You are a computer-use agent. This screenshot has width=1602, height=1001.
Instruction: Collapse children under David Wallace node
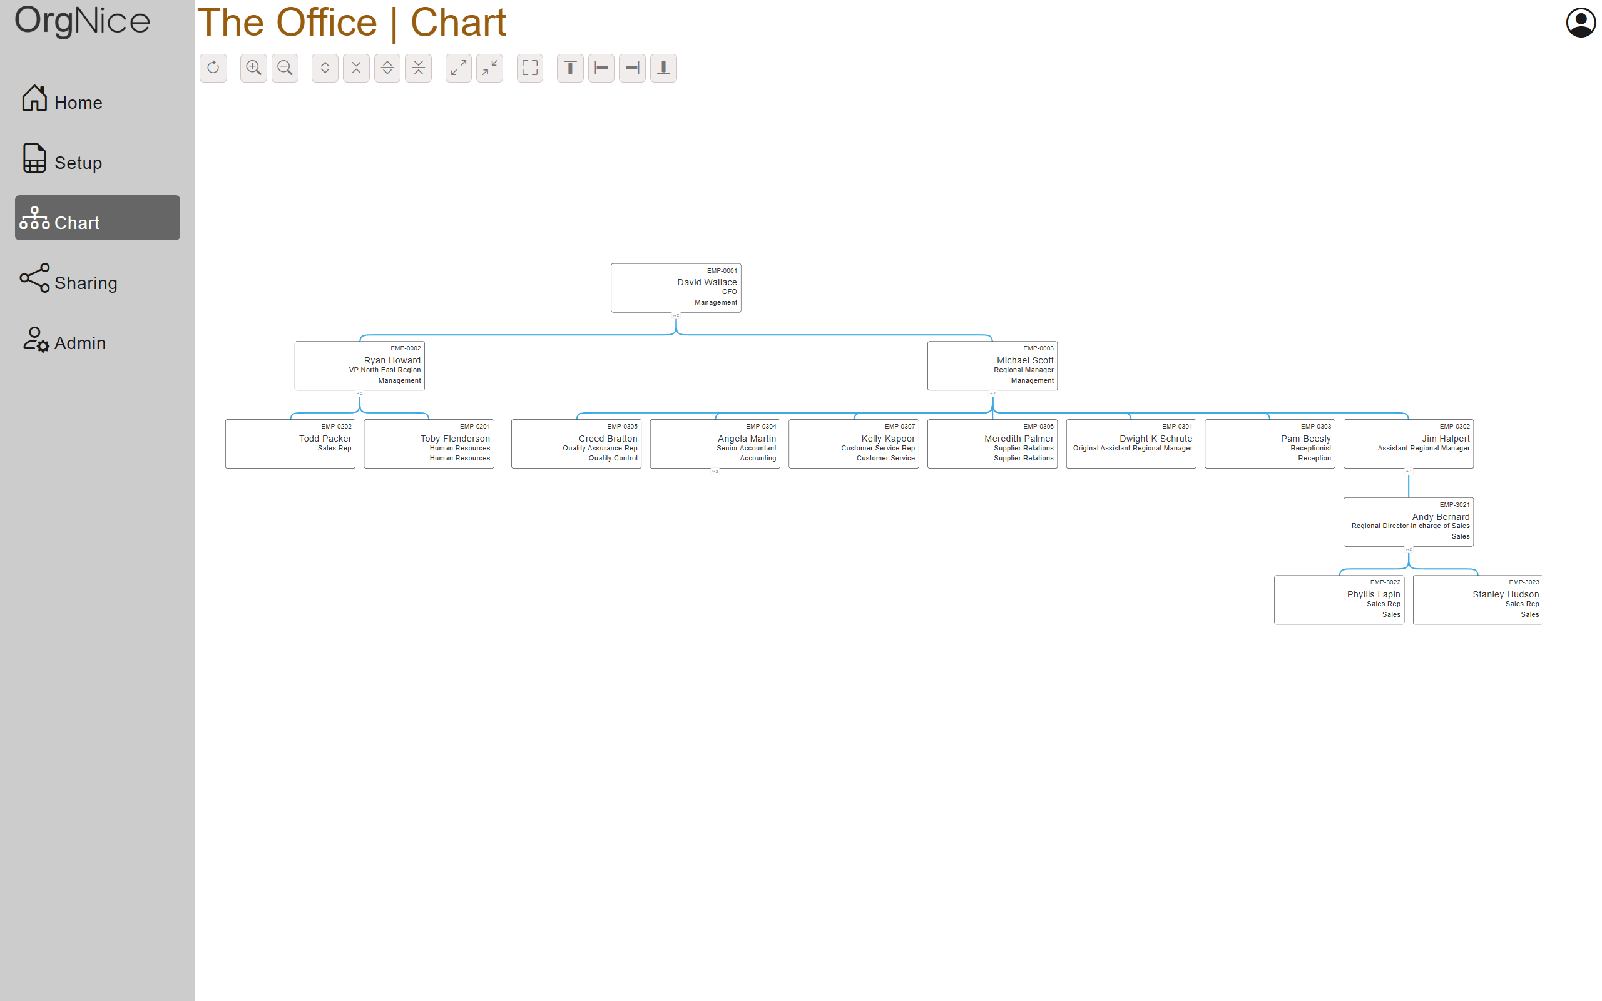pos(676,315)
